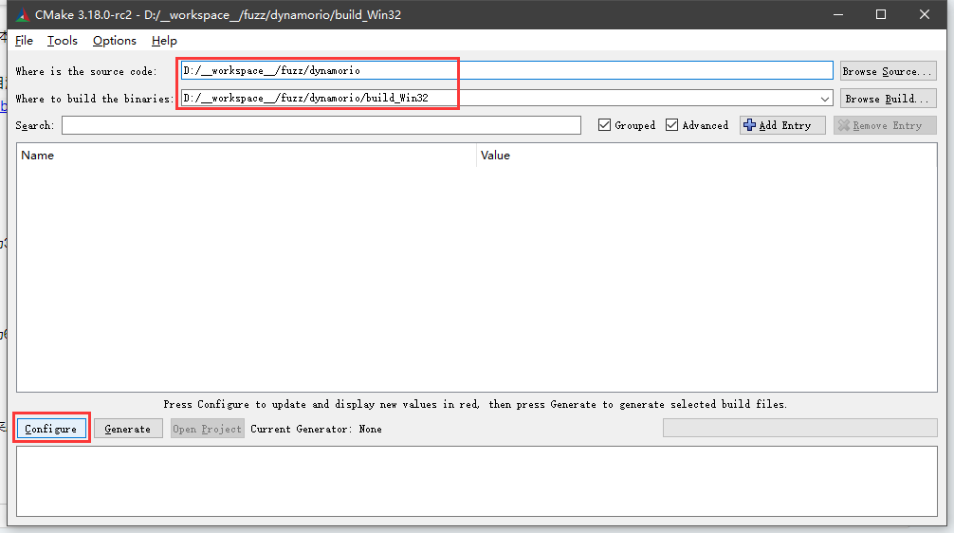Click the Browse Source button
The image size is (954, 533).
888,71
